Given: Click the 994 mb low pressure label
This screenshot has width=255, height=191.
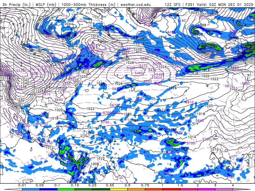Looking at the screenshot, I should [x=211, y=31].
